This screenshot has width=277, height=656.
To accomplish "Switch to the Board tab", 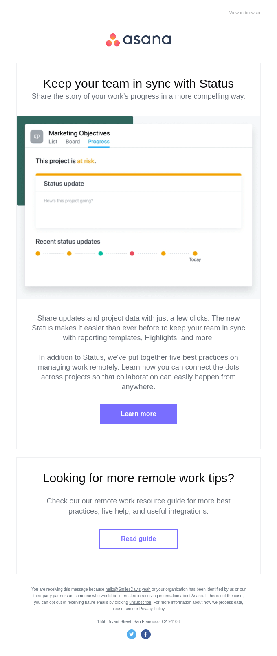I will tap(73, 142).
